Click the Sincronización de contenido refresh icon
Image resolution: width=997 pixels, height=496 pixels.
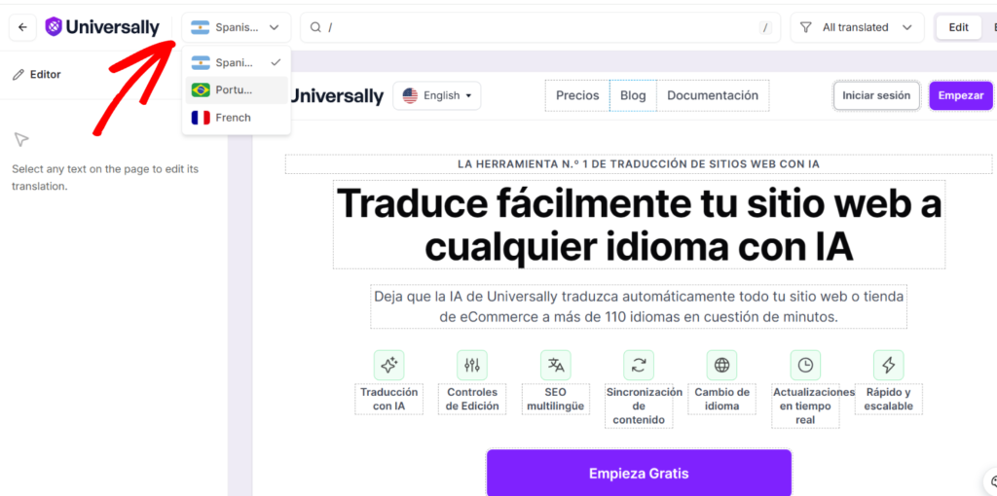point(639,365)
